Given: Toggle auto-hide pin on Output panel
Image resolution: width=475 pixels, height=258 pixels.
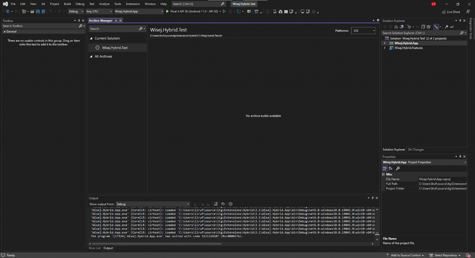Looking at the screenshot, I should (372, 198).
